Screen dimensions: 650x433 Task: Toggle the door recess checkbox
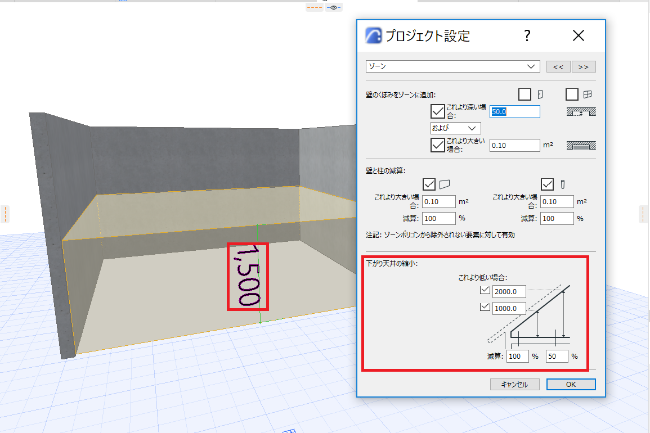pos(525,94)
